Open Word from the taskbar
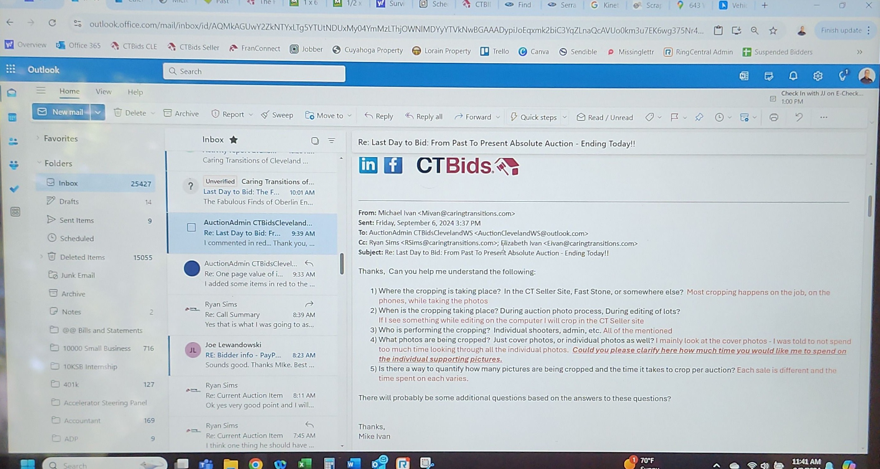 [x=353, y=464]
